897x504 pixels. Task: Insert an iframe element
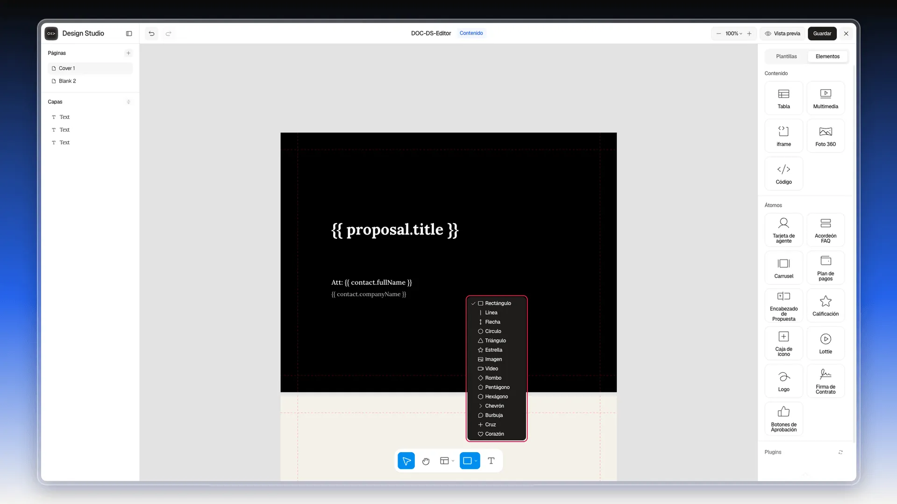tap(783, 136)
